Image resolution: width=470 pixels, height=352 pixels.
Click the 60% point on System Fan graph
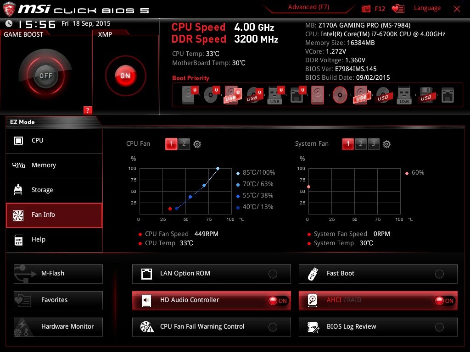[x=309, y=187]
